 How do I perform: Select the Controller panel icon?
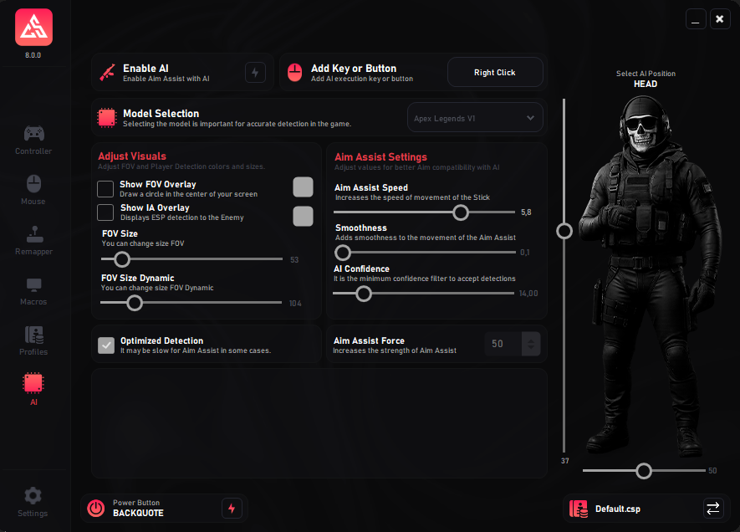point(33,141)
